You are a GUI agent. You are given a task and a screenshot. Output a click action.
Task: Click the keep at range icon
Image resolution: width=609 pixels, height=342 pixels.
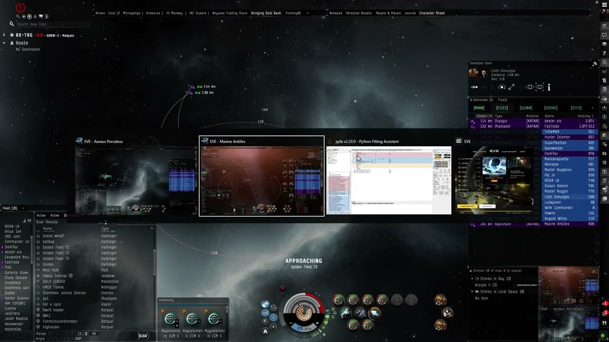click(511, 87)
